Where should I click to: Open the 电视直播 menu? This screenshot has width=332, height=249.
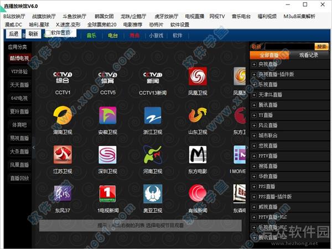195,16
